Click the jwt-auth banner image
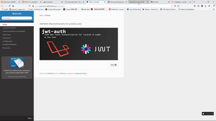Image resolution: width=216 pixels, height=121 pixels. tap(79, 44)
